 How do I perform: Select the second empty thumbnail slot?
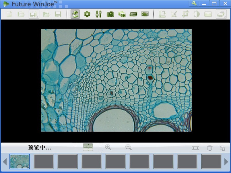pyautogui.click(x=44, y=162)
